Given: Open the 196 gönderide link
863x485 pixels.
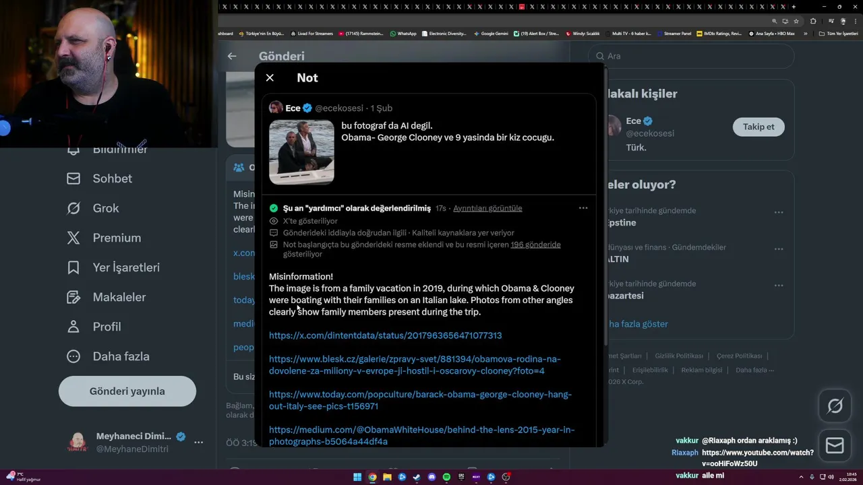Looking at the screenshot, I should point(535,245).
